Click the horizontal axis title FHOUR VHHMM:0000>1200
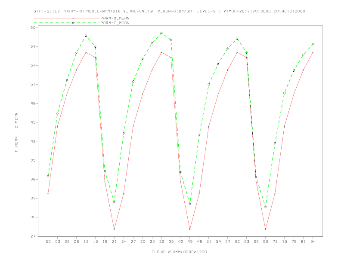This screenshot has width=341, height=263. click(179, 252)
